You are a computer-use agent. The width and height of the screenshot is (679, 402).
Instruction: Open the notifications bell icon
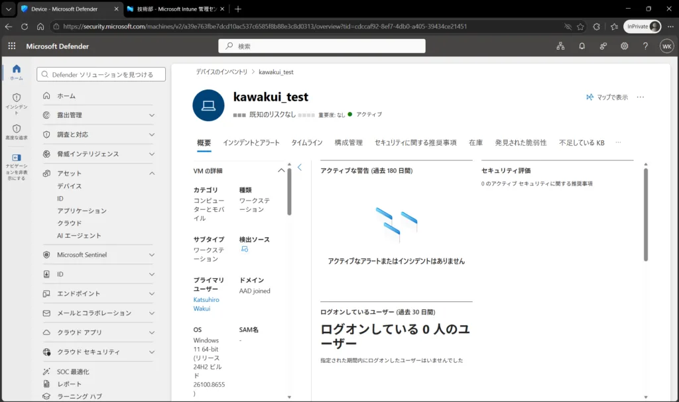tap(582, 46)
